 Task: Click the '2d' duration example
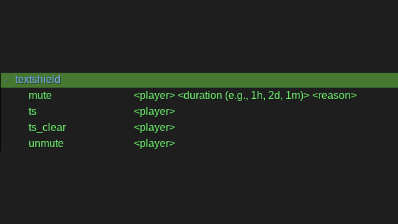[x=274, y=95]
